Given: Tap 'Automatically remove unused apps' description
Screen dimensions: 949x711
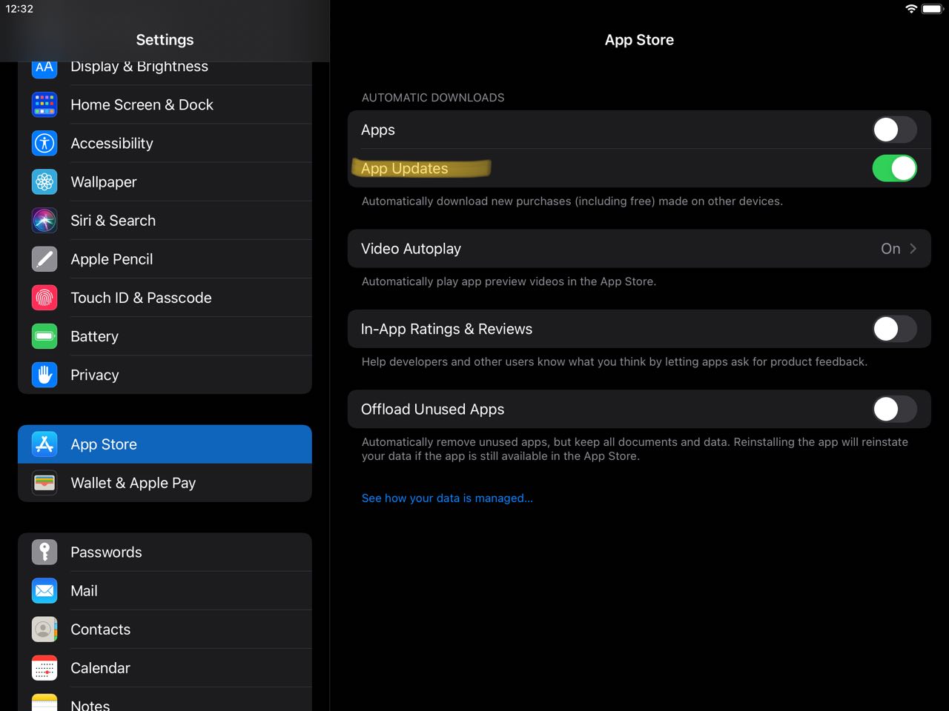Looking at the screenshot, I should coord(635,449).
